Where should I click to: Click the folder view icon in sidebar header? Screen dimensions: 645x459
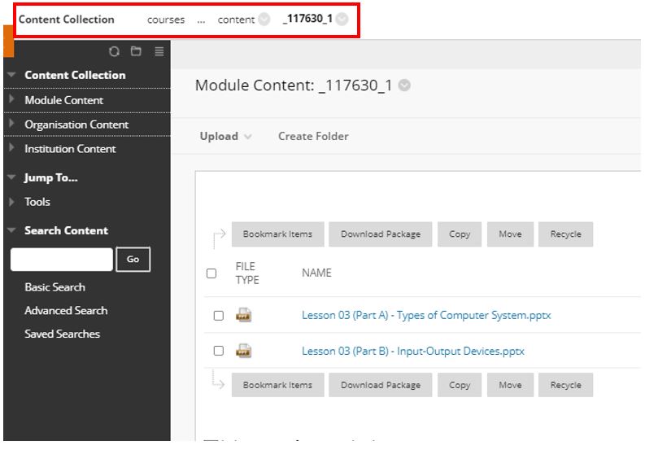(x=136, y=51)
